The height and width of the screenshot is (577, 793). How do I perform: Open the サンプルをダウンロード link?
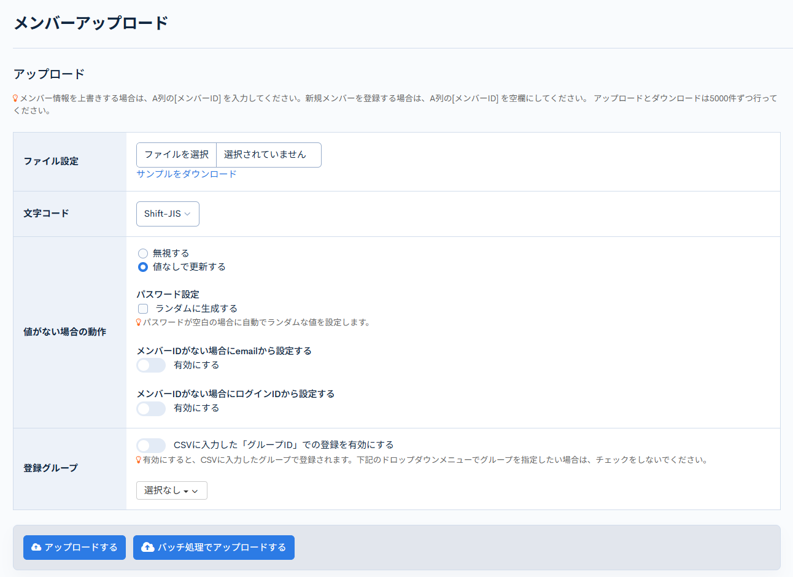click(187, 174)
